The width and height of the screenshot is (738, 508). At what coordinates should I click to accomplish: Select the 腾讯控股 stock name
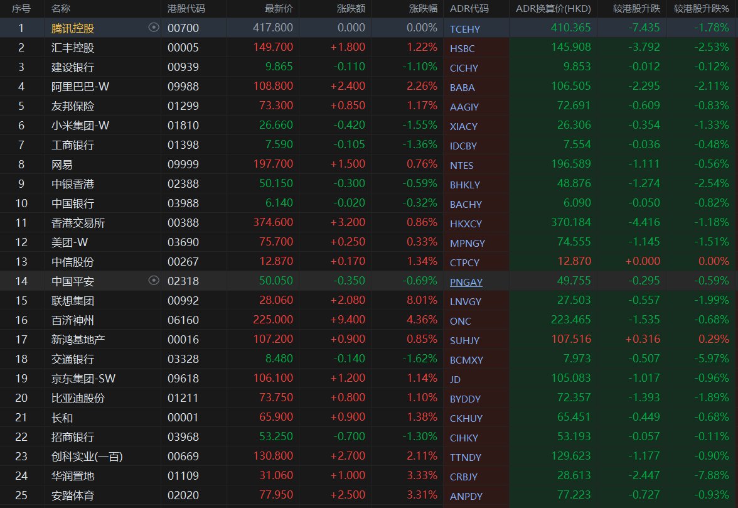tap(73, 28)
